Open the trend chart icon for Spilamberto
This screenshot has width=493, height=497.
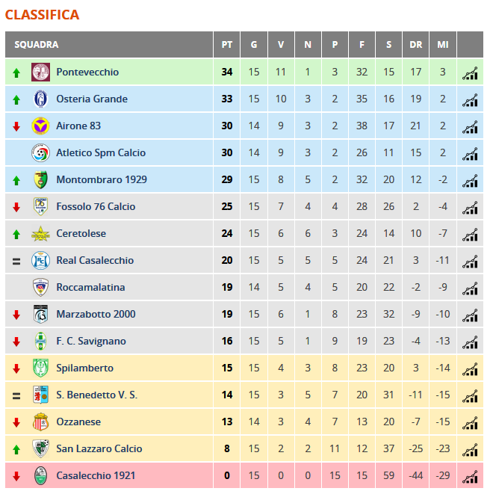coord(470,369)
